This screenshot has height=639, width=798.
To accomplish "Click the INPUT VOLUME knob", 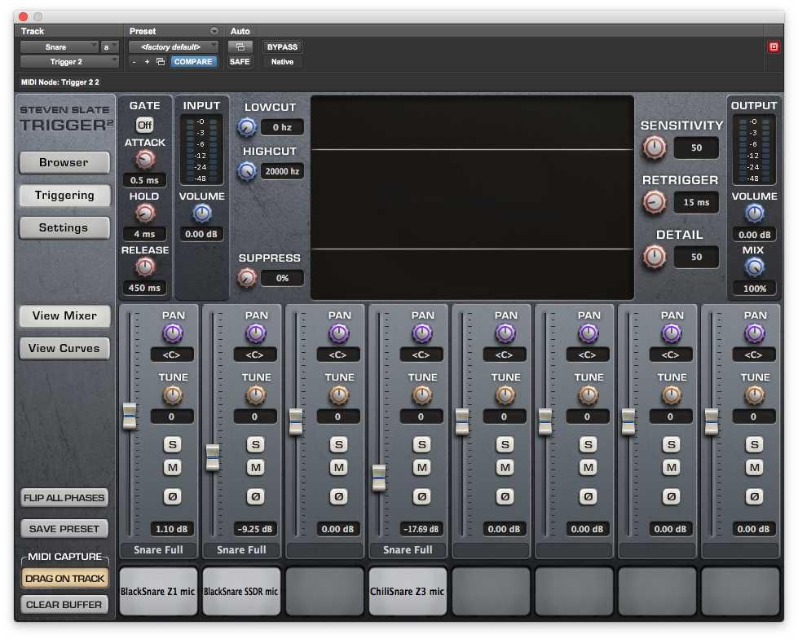I will pos(202,214).
